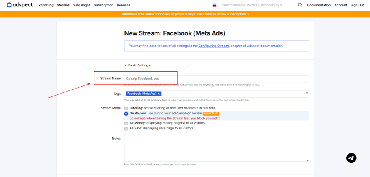Click the search magnifier icon

[300, 5]
